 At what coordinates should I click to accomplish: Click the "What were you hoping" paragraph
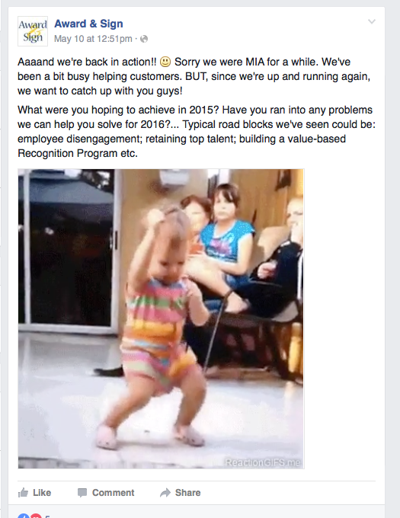tap(197, 132)
